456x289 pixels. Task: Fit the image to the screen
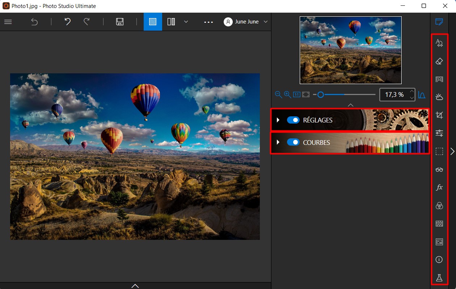pos(306,95)
